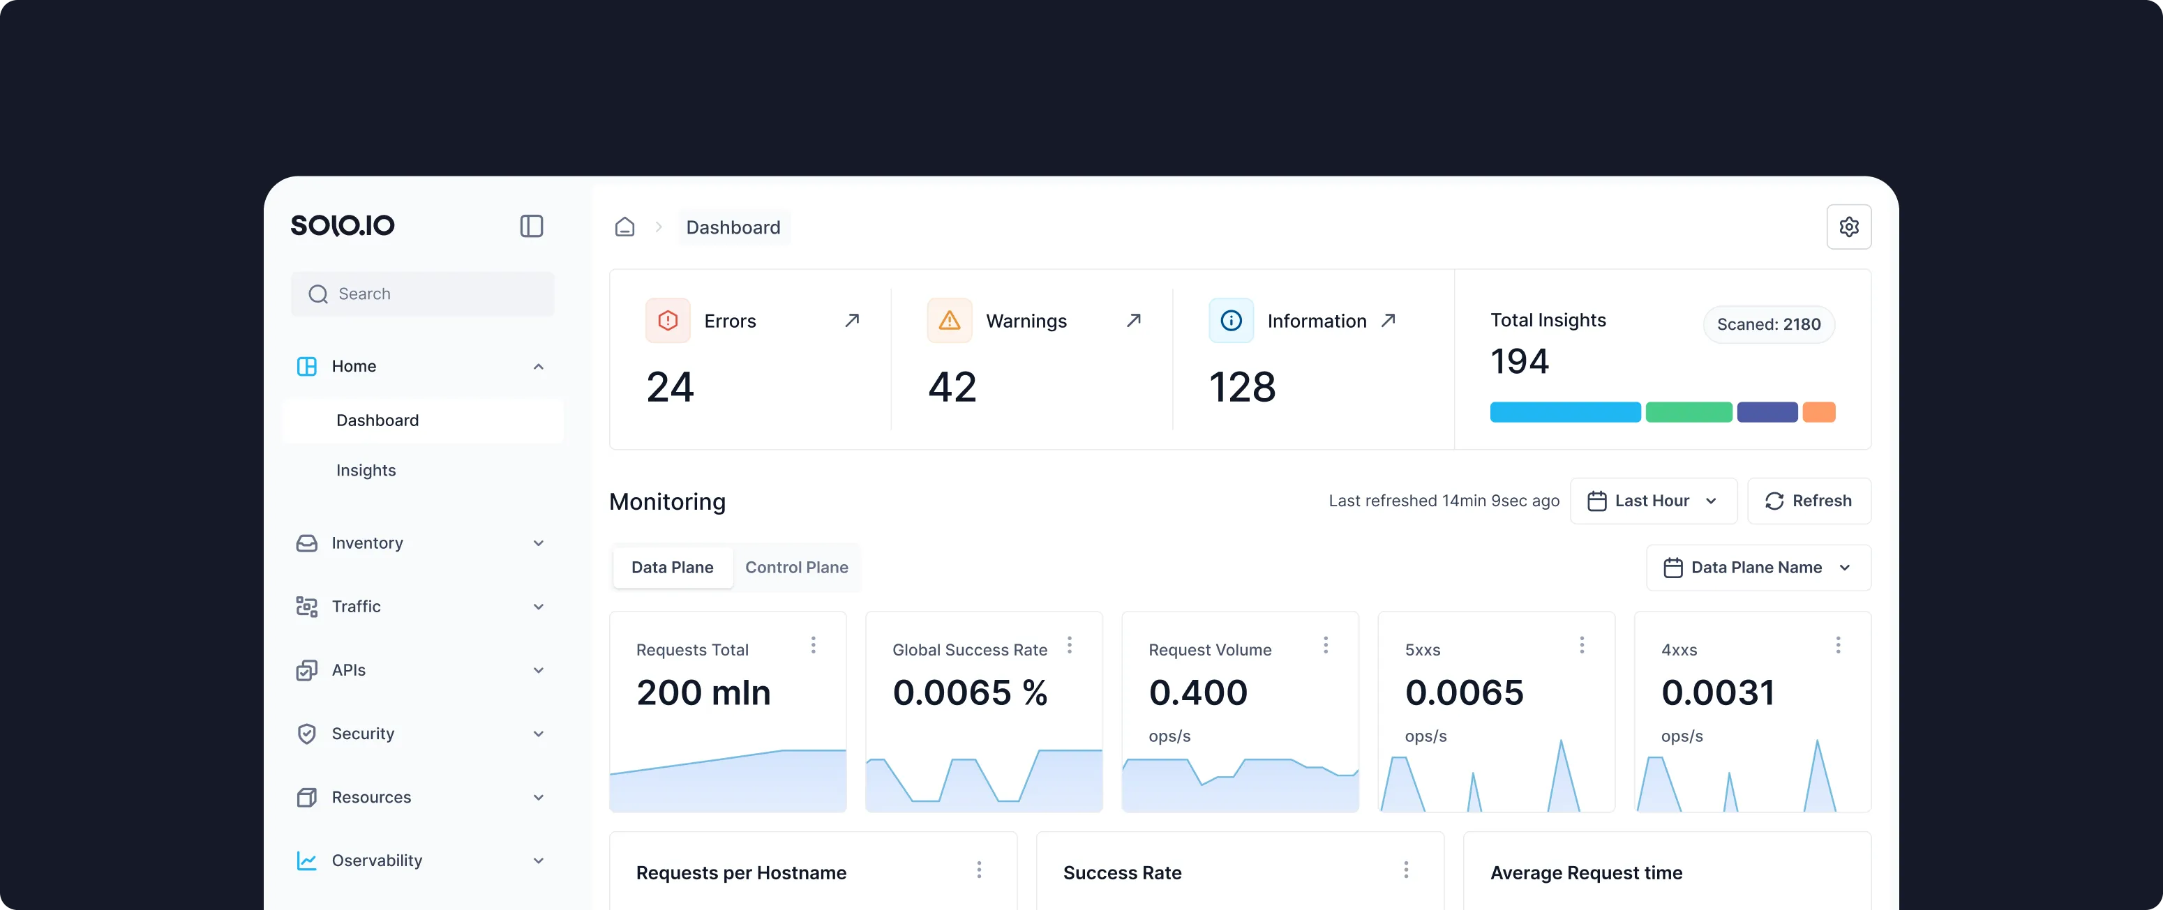Collapse the Home section in the sidebar
Image resolution: width=2163 pixels, height=910 pixels.
537,366
